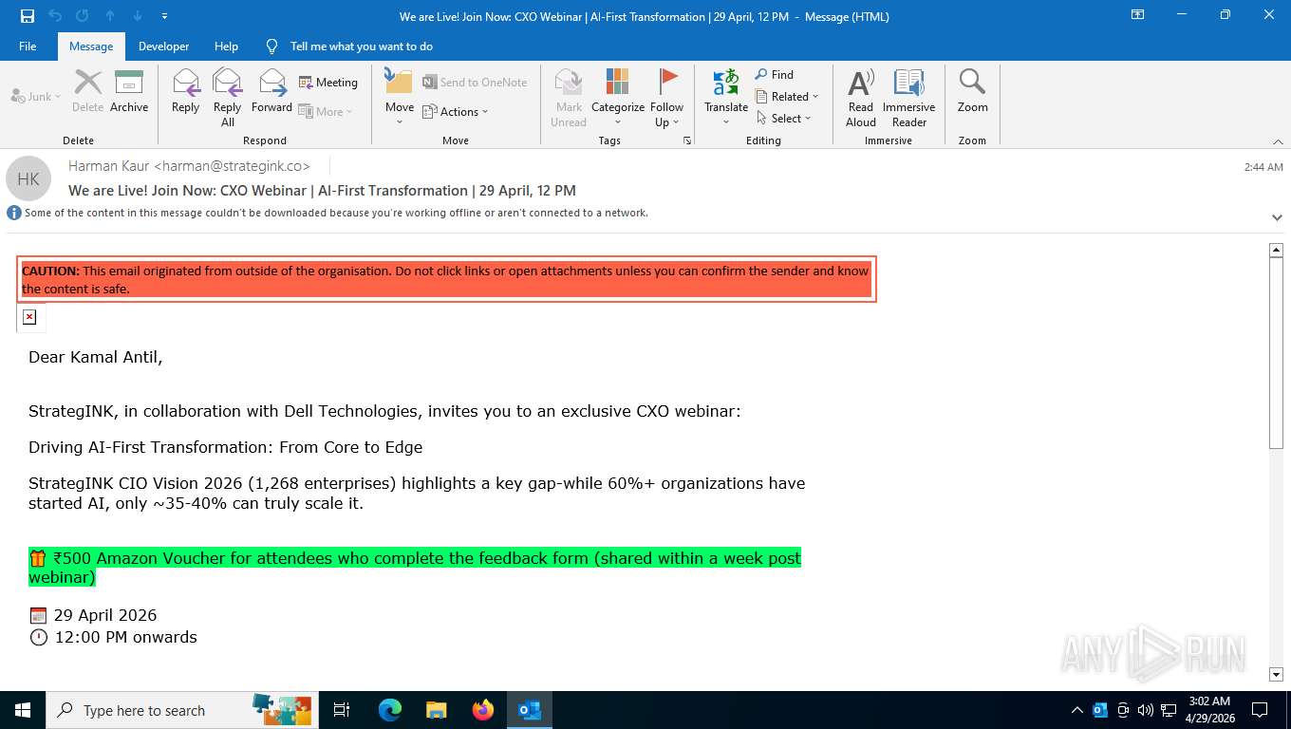Collapse the ribbon with the chevron

click(x=1278, y=140)
